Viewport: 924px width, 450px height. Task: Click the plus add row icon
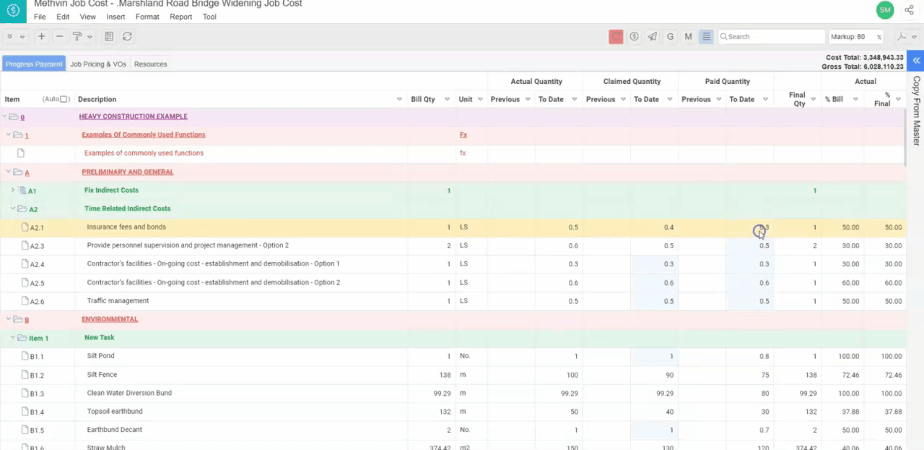41,37
